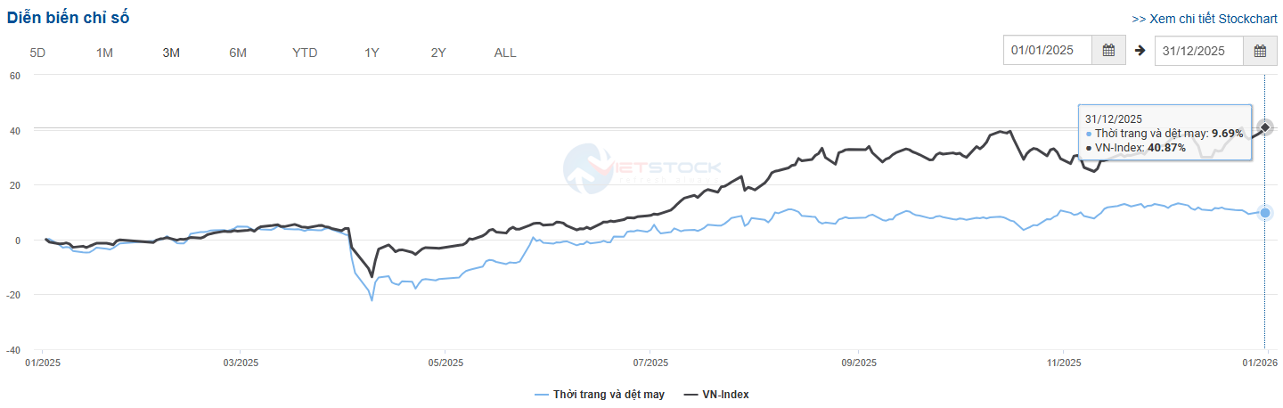This screenshot has height=408, width=1283.
Task: Open Xem chi tiết Stockchart link
Action: 1203,19
